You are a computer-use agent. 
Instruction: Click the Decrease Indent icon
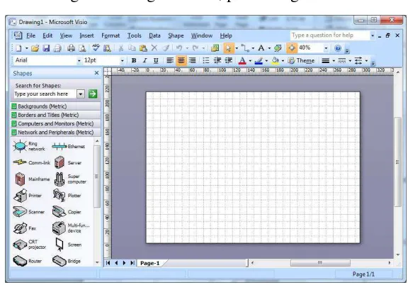(217, 61)
